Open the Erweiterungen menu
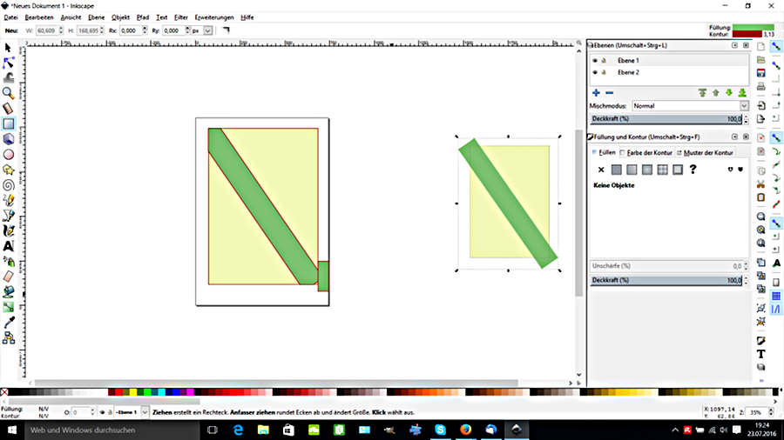Image resolution: width=784 pixels, height=440 pixels. (213, 17)
